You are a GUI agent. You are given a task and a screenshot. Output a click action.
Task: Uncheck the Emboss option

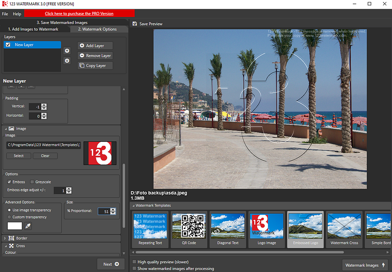click(9, 182)
